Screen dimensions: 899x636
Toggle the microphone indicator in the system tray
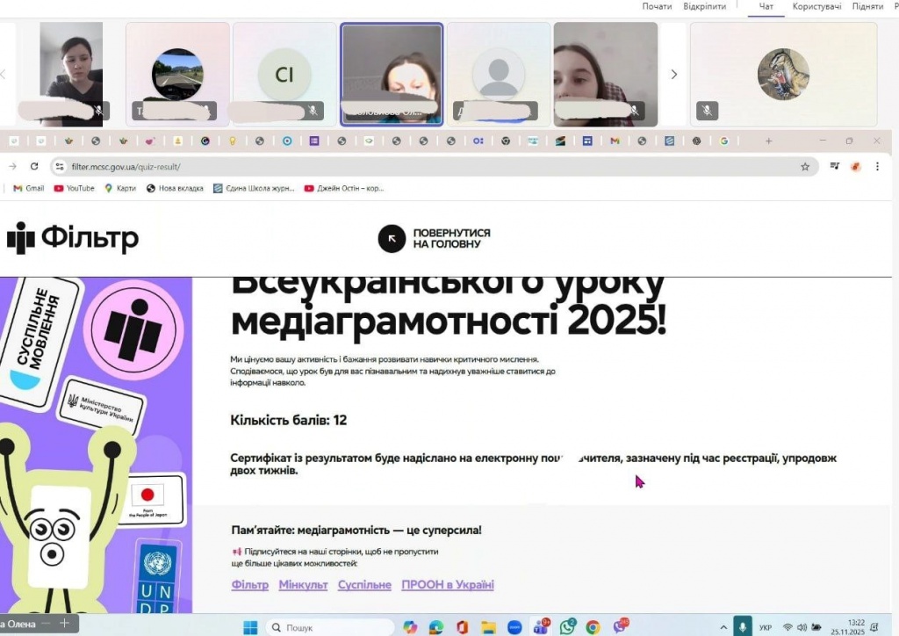(743, 627)
